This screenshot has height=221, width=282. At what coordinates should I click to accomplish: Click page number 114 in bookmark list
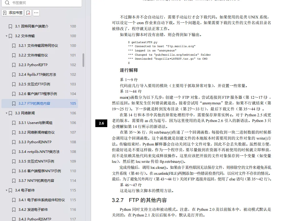(73, 181)
